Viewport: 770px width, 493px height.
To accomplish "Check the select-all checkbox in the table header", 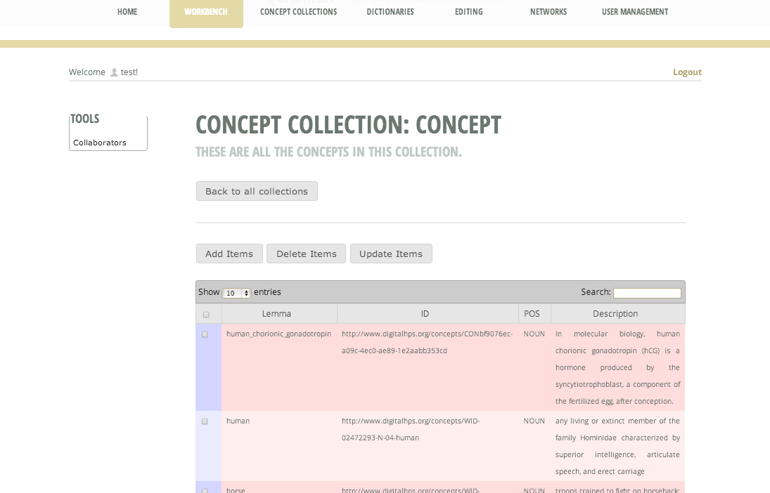I will pos(207,314).
